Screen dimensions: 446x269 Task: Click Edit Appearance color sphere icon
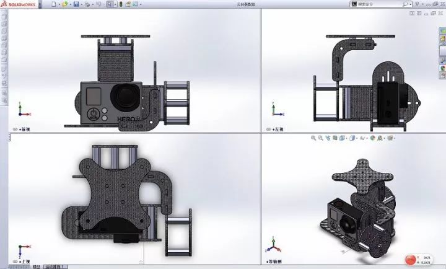373,138
